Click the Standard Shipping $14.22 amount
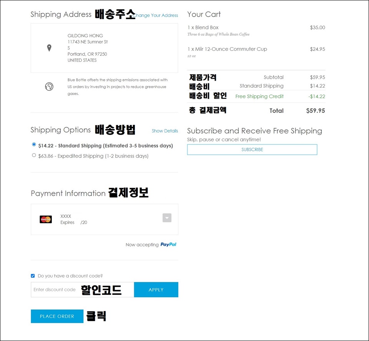The image size is (369, 341). tap(317, 86)
